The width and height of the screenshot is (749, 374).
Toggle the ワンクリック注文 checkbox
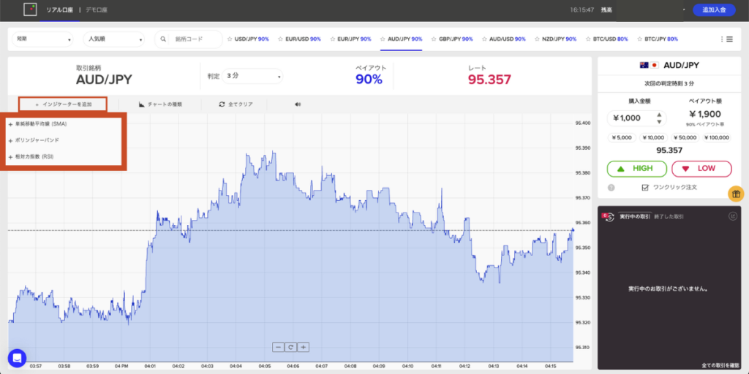coord(644,188)
